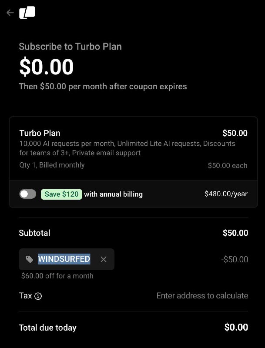The image size is (265, 348).
Task: Click the back navigation chevron
Action: tap(10, 13)
